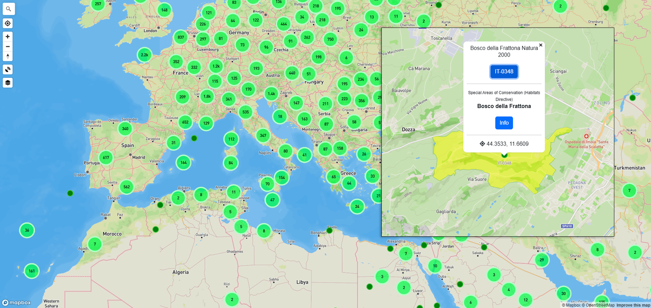The image size is (651, 308).
Task: Click the IT-0348 reference button
Action: 504,72
